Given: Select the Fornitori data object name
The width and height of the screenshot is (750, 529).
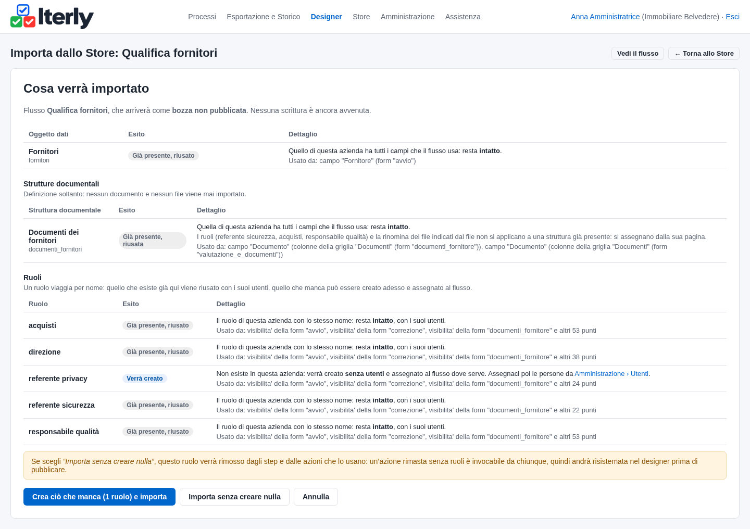Looking at the screenshot, I should pyautogui.click(x=44, y=152).
